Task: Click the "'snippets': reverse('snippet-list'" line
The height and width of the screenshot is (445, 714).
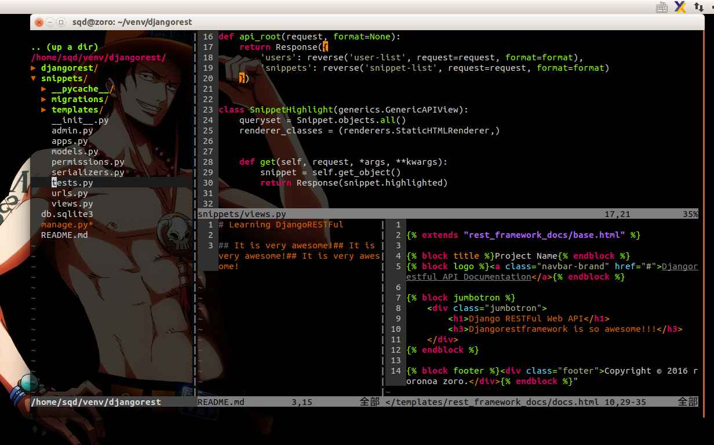Action: tap(435, 68)
